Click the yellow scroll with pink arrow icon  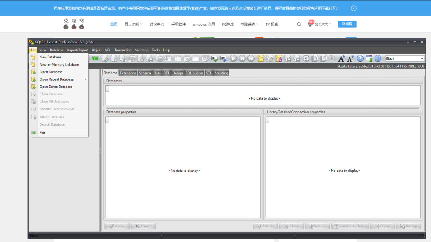pyautogui.click(x=279, y=58)
